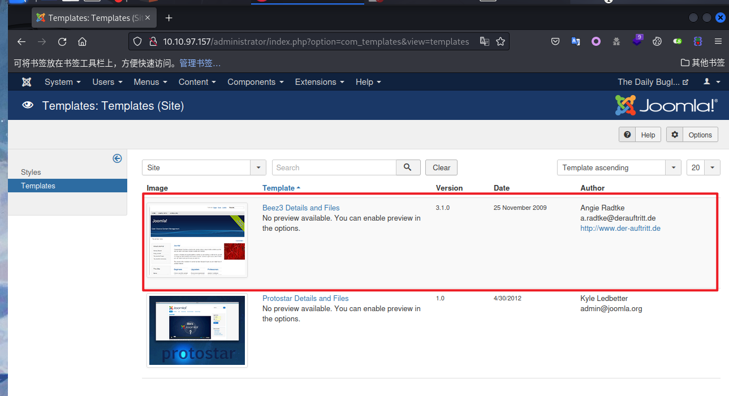Screen dimensions: 729x396
Task: Open the user account icon menu
Action: tap(711, 82)
